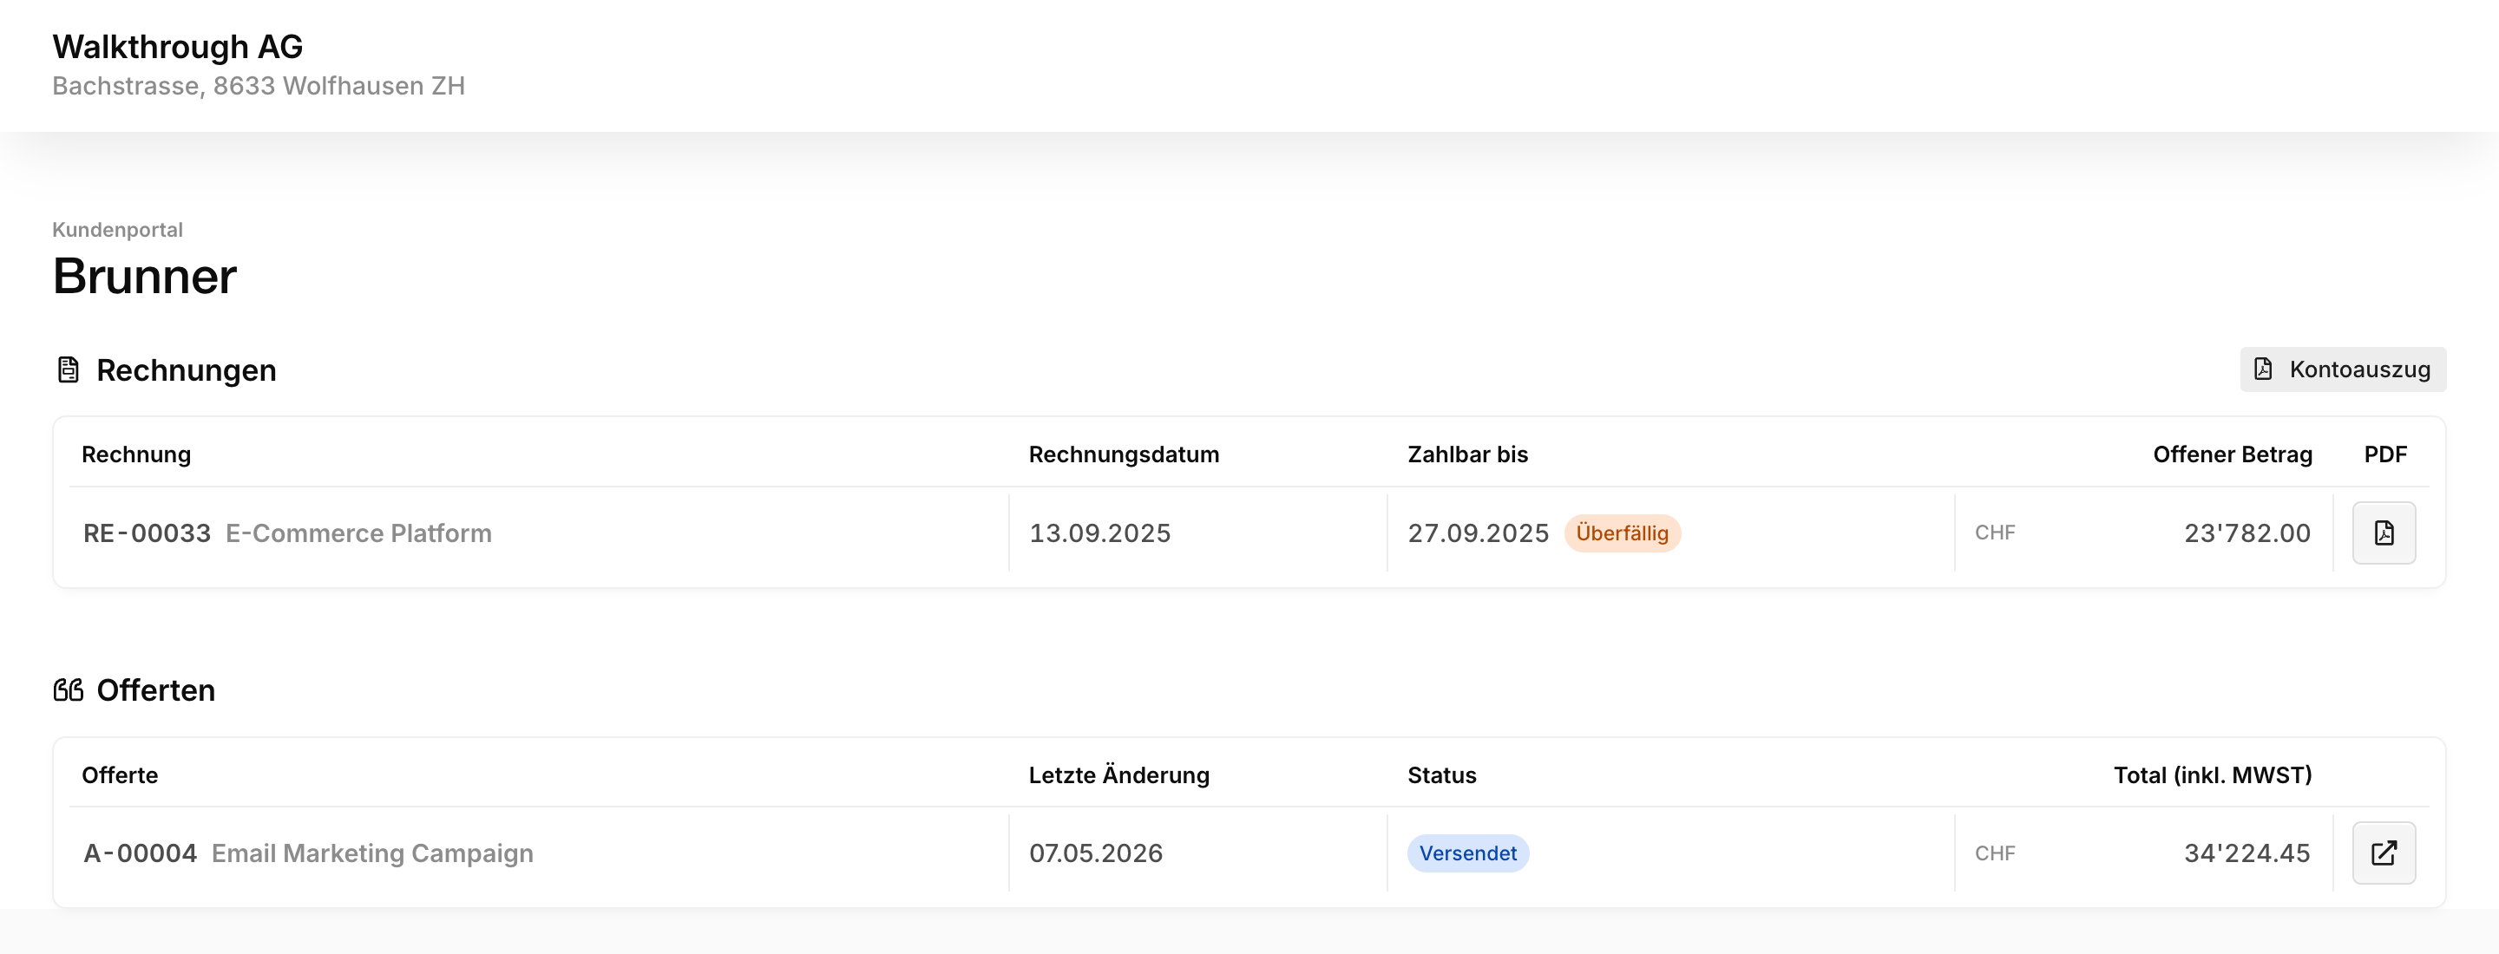The image size is (2499, 954).
Task: Click the PDF column header
Action: coord(2385,454)
